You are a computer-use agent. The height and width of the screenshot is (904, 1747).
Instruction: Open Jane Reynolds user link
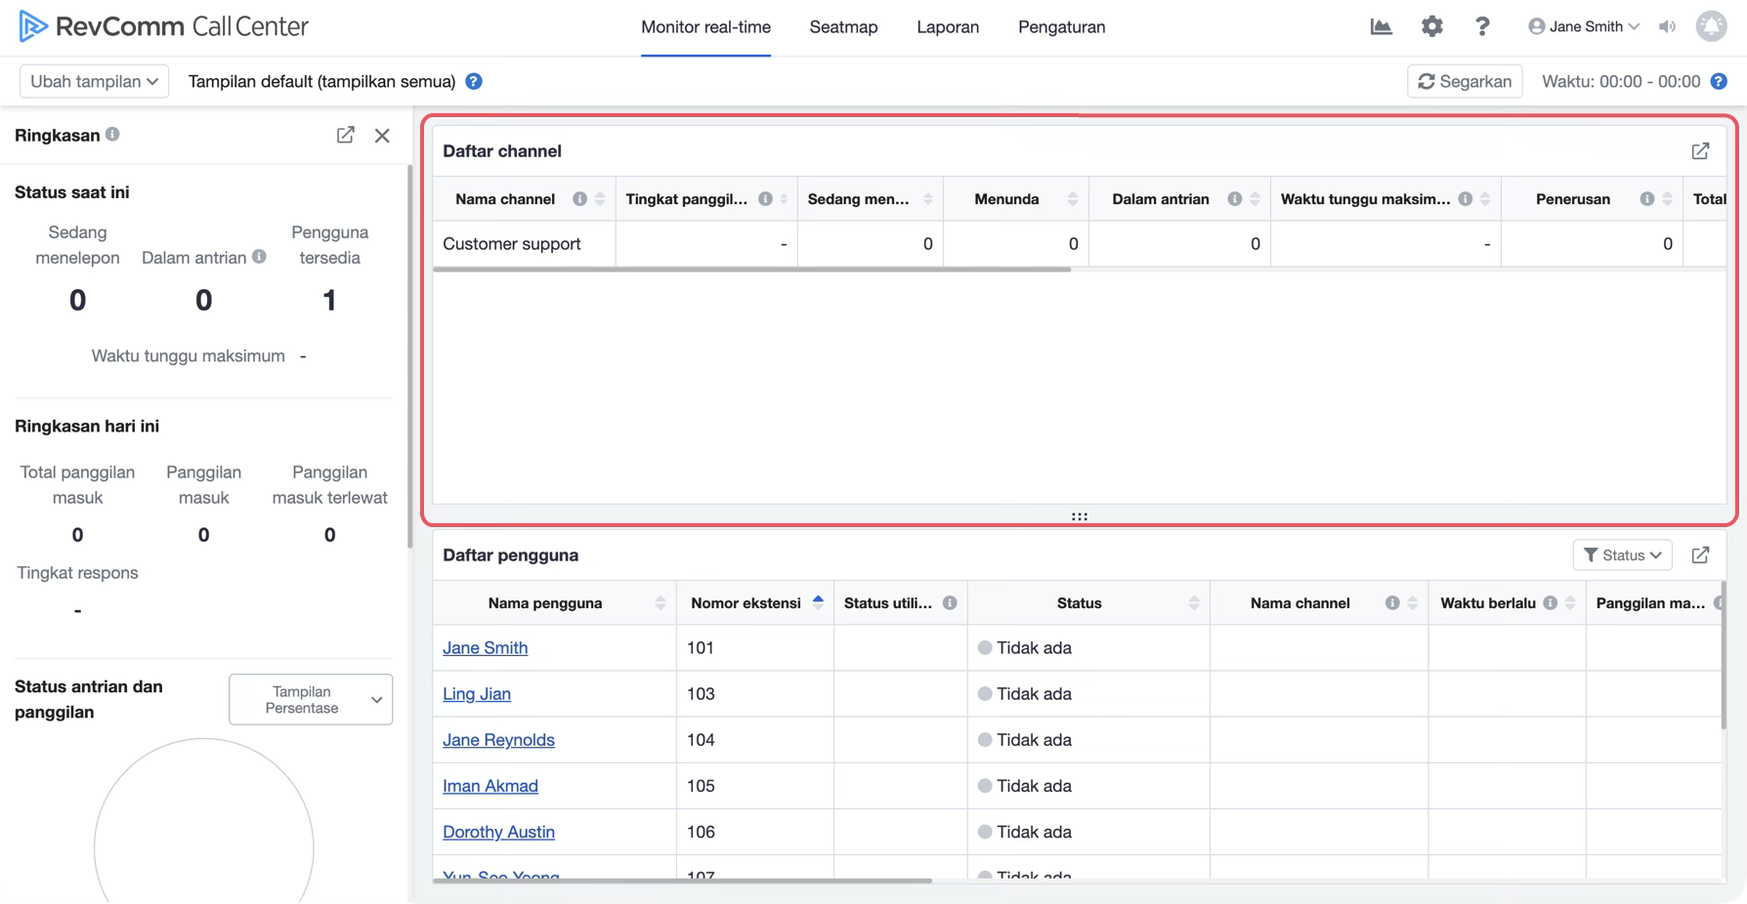[x=498, y=739]
